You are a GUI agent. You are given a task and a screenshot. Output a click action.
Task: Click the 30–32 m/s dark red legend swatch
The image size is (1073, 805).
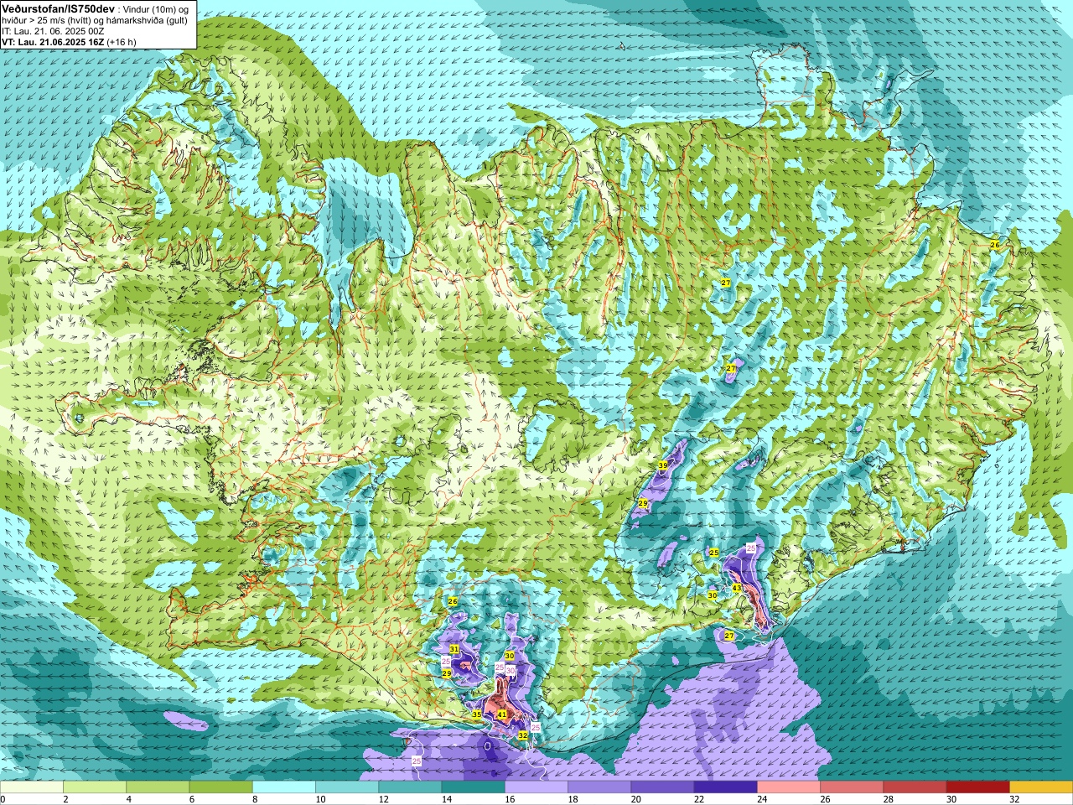977,787
